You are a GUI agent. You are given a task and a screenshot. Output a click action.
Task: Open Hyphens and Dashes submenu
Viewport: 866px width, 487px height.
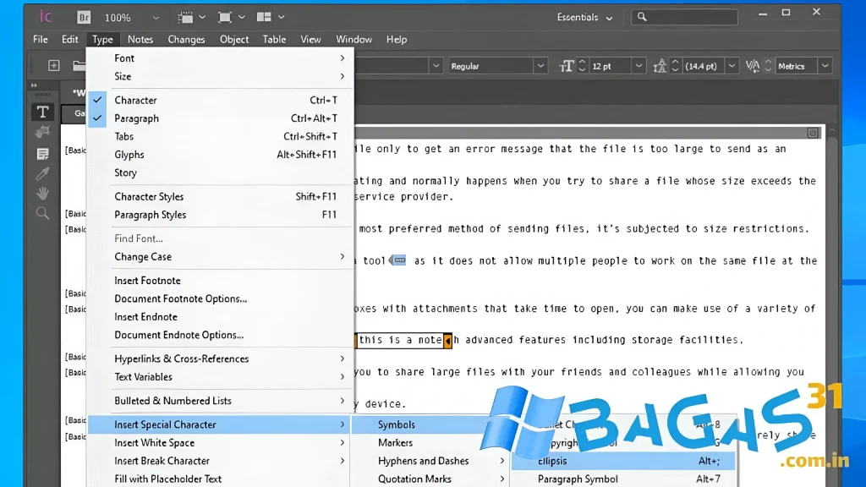(x=430, y=461)
